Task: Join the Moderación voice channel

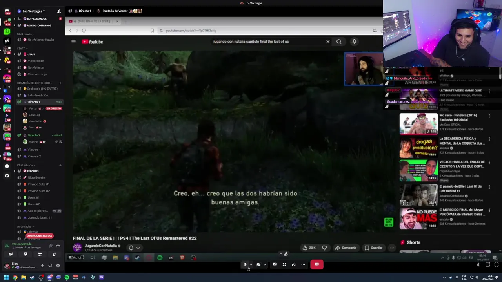Action: (x=39, y=61)
